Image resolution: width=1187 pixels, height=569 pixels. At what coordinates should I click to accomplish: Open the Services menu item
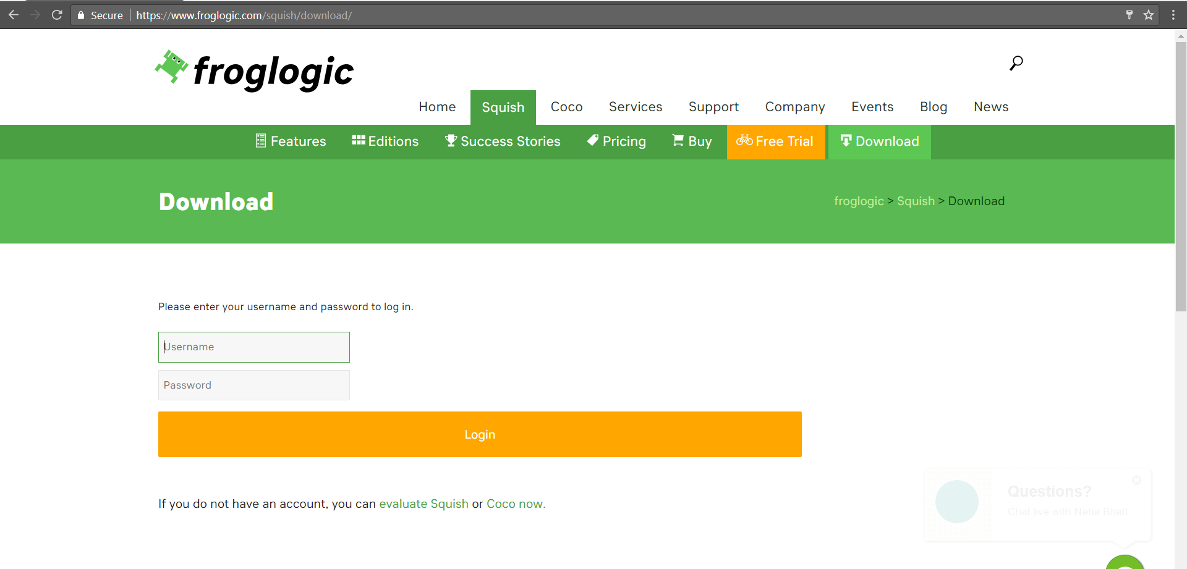pos(636,107)
